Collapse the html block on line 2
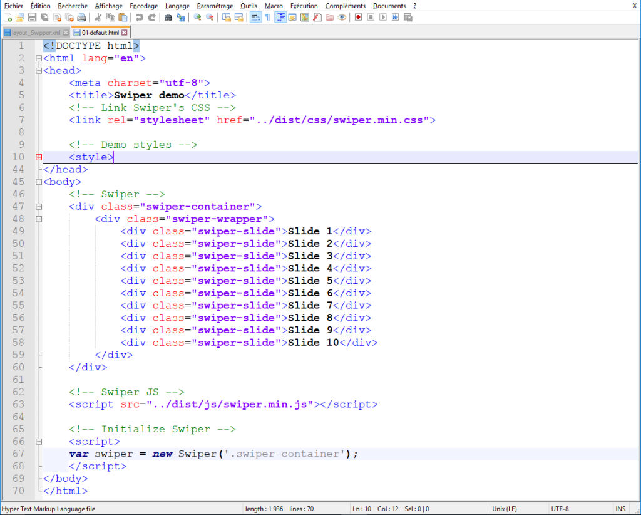 coord(39,58)
